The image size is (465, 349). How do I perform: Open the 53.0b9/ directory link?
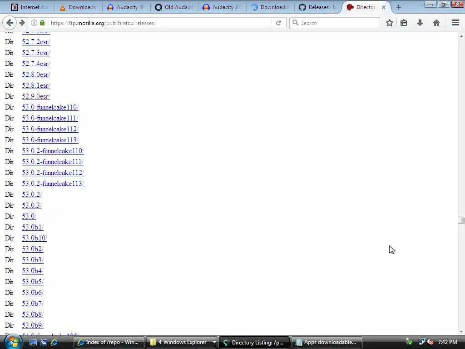[x=33, y=325]
